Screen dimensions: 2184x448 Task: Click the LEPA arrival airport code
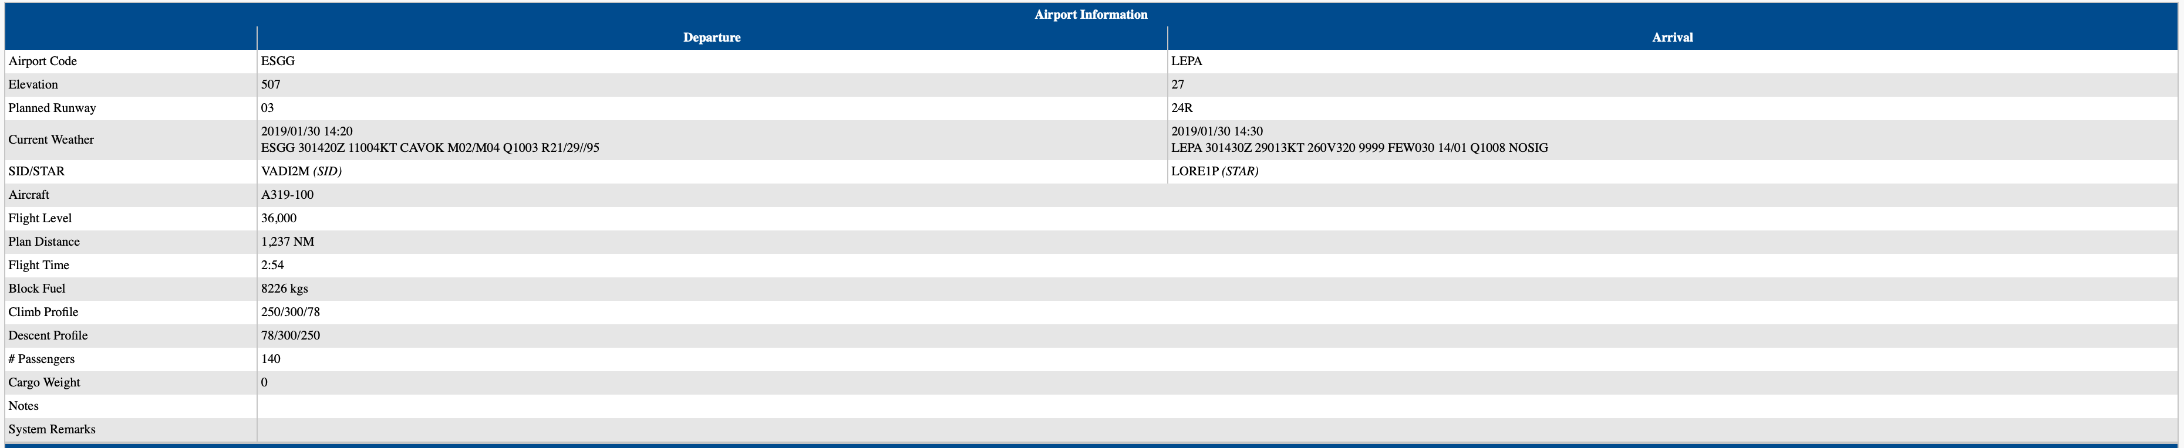tap(1186, 61)
